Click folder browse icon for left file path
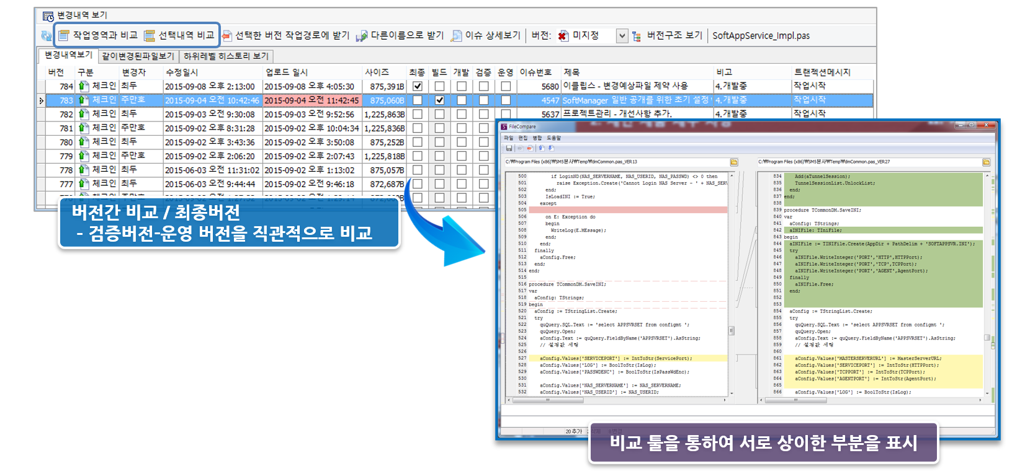This screenshot has width=1030, height=471. 733,162
